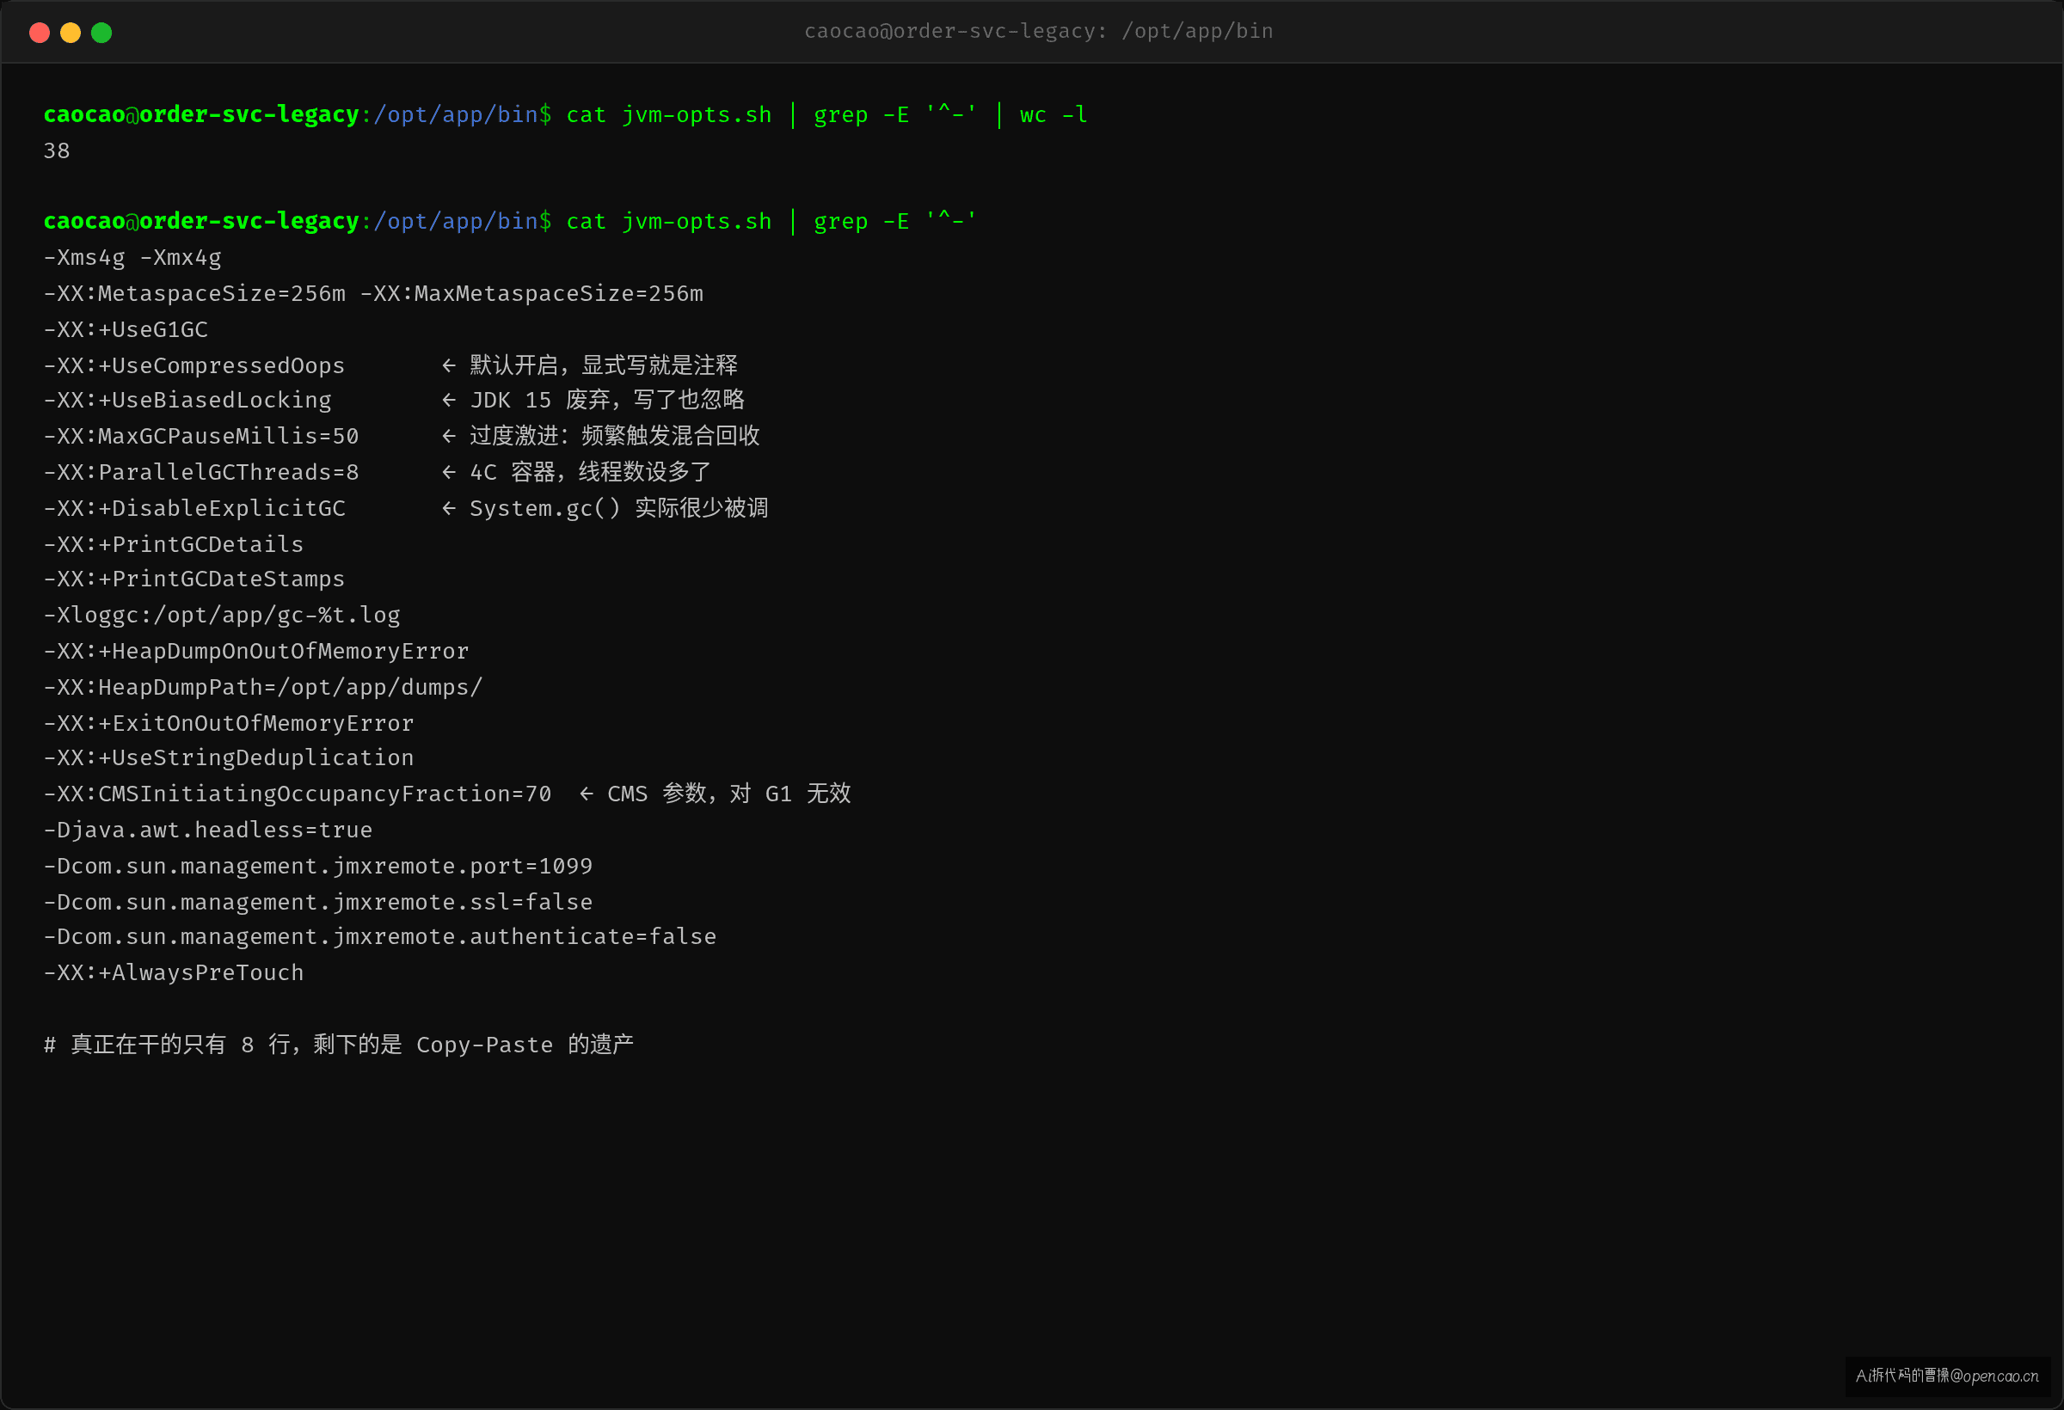Screen dimensions: 2064x1410
Task: Click the -XX:MaxGCPauseMillis=50 option
Action: click(x=200, y=436)
